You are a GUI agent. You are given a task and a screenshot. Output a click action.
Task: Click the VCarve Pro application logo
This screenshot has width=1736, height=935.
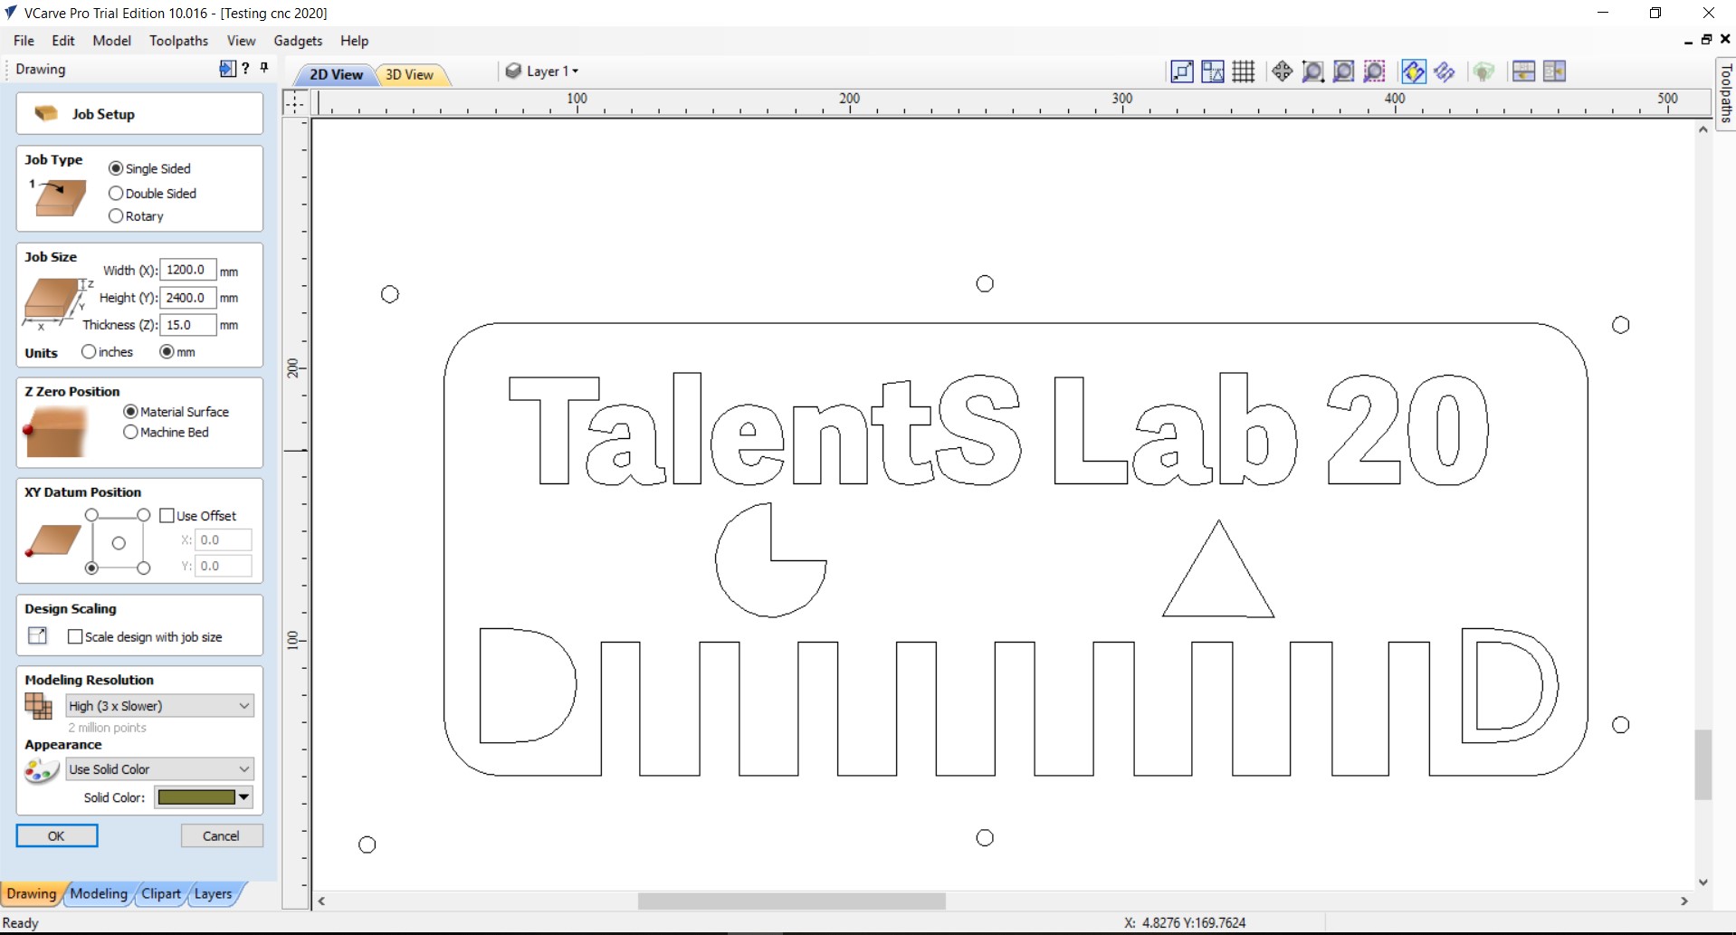[11, 13]
